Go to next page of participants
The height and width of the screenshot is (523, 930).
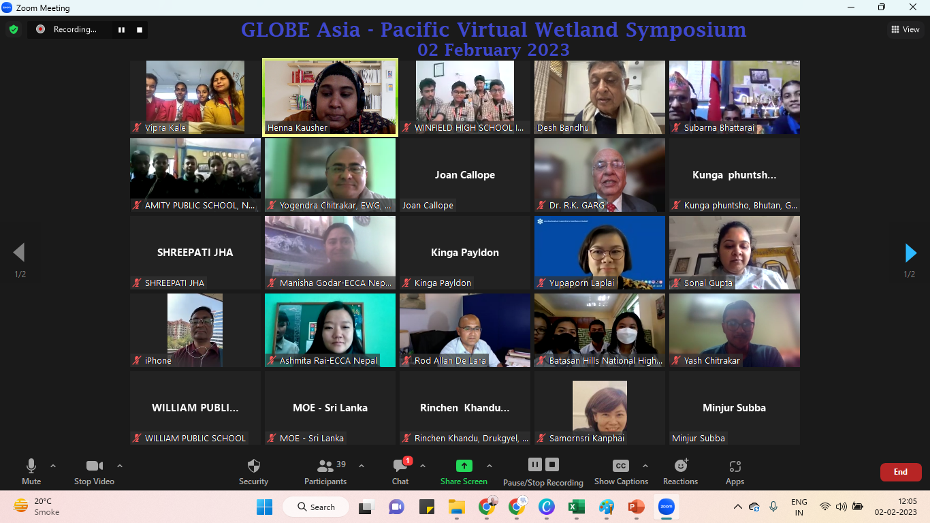pos(910,253)
